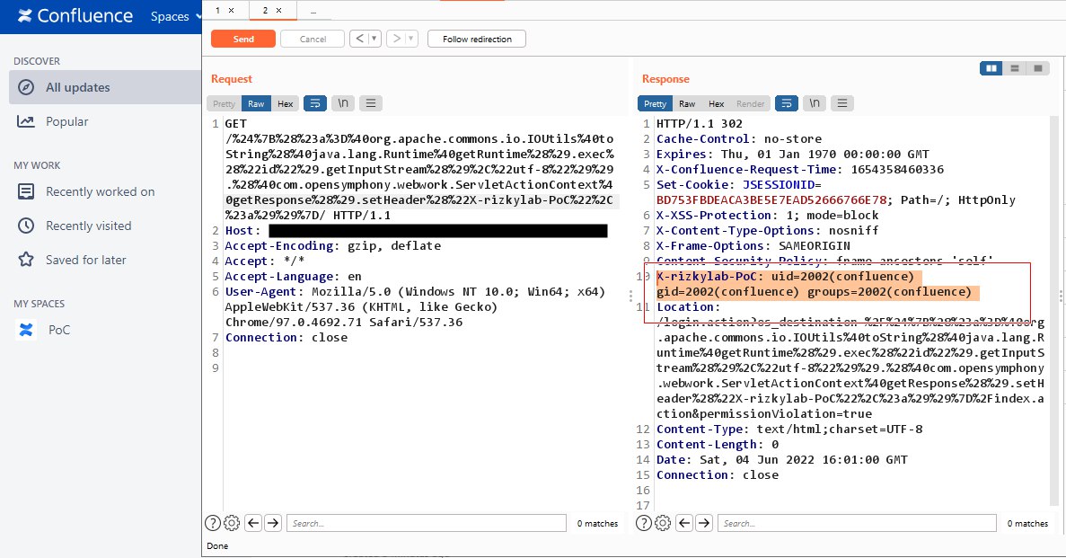Image resolution: width=1066 pixels, height=558 pixels.
Task: Go to the next Request search match
Action: click(273, 523)
